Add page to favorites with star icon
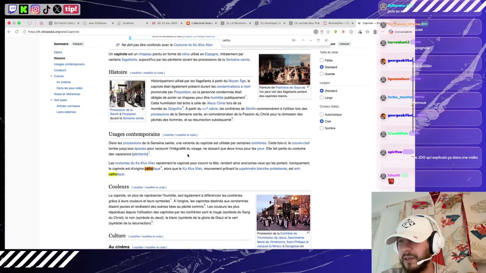This screenshot has width=486, height=273. coord(328,32)
